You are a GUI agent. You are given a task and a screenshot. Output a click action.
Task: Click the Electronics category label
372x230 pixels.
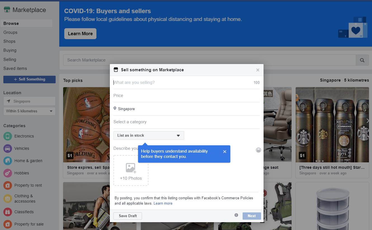pyautogui.click(x=24, y=136)
